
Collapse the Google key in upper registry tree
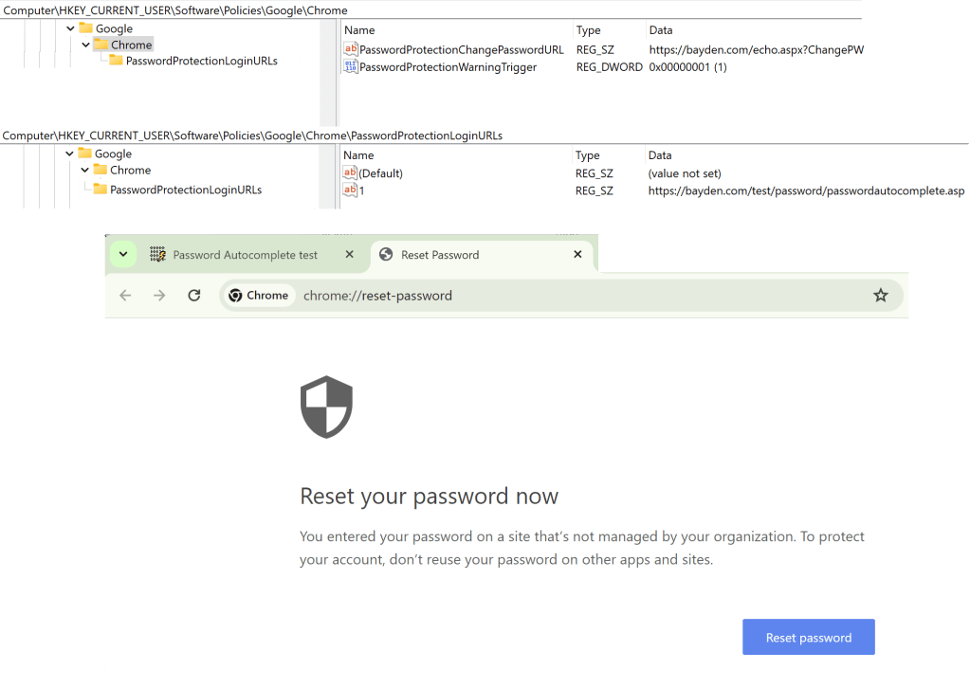71,28
